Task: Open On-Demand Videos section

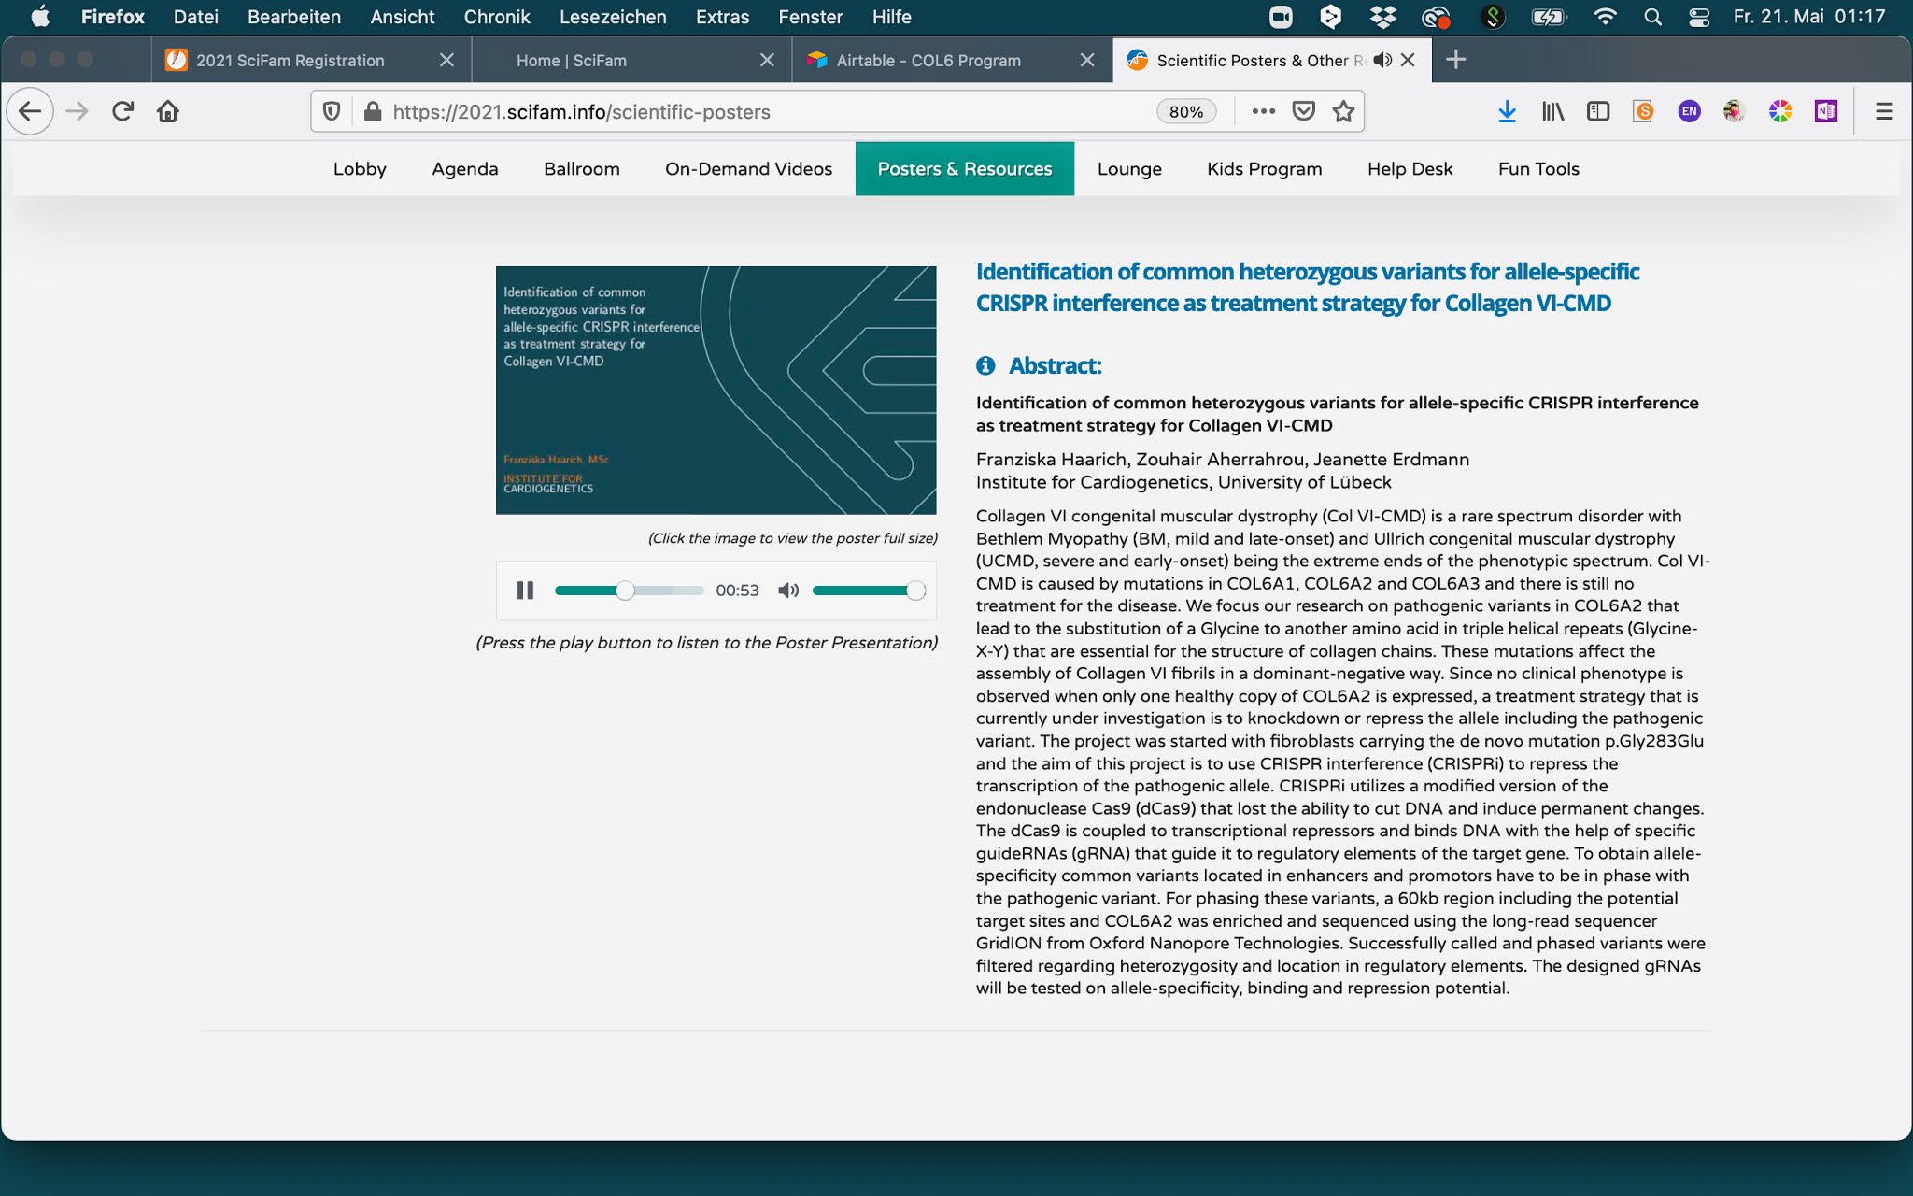Action: [x=748, y=169]
